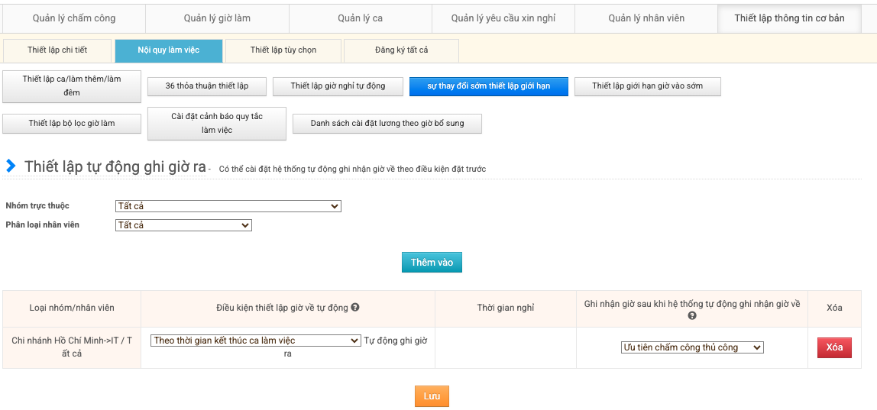
Task: Open Thiết lập chi tiết sub-tab
Action: 57,50
